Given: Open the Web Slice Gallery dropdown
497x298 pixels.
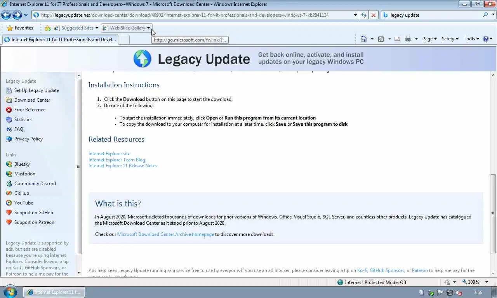Looking at the screenshot, I should [148, 28].
